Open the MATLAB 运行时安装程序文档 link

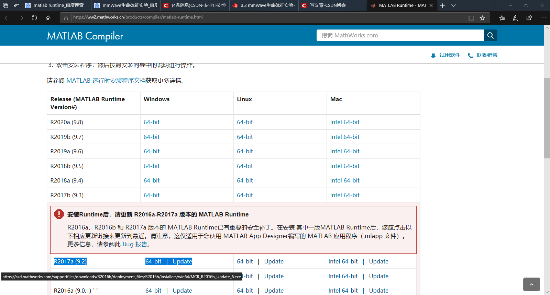[106, 81]
